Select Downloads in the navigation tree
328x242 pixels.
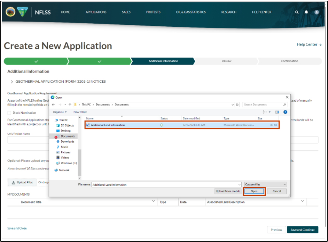point(65,141)
